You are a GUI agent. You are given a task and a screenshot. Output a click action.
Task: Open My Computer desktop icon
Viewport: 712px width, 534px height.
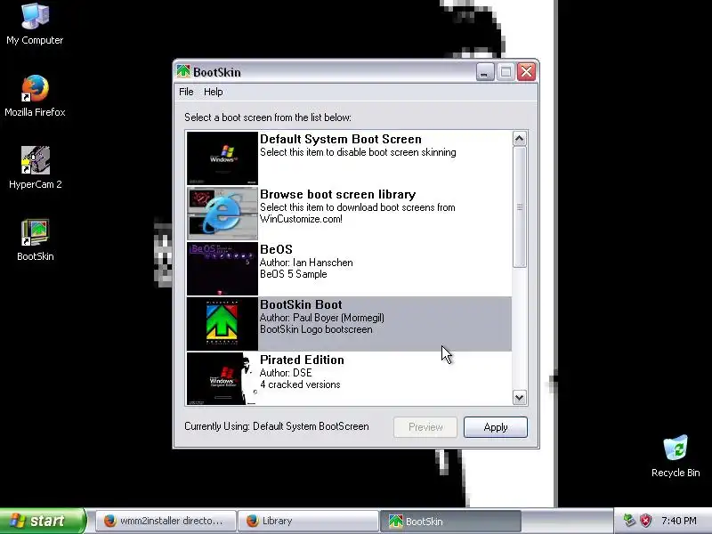pyautogui.click(x=35, y=24)
